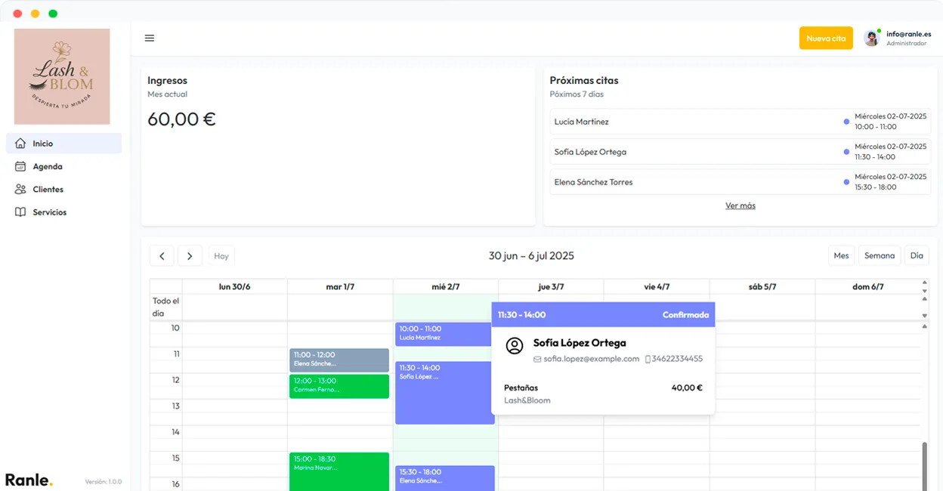Click the Clientes people icon
Screen dimensions: 943x491
point(20,190)
